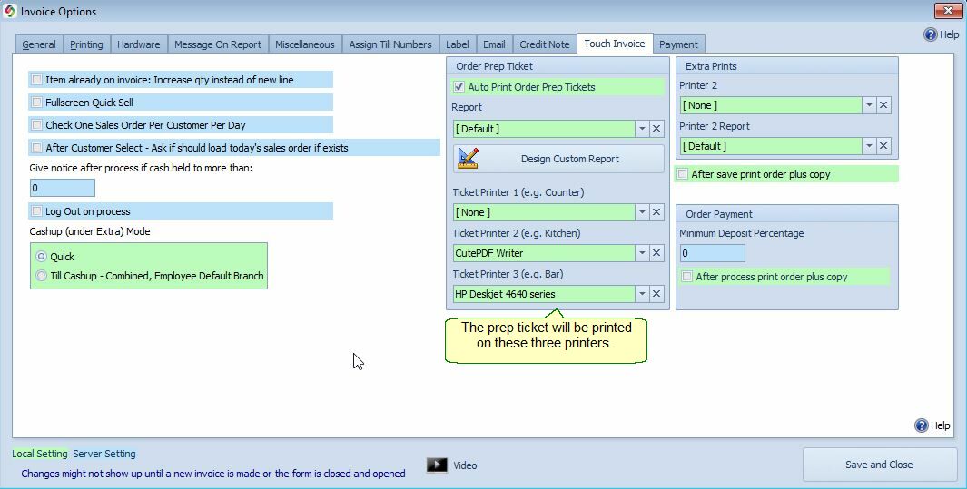
Task: Click the Minimum Deposit Percentage field
Action: [x=712, y=253]
